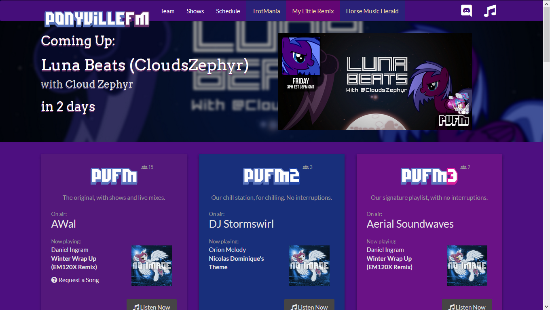Click listener count icon on PVFM2 card
The width and height of the screenshot is (550, 310).
[x=305, y=167]
